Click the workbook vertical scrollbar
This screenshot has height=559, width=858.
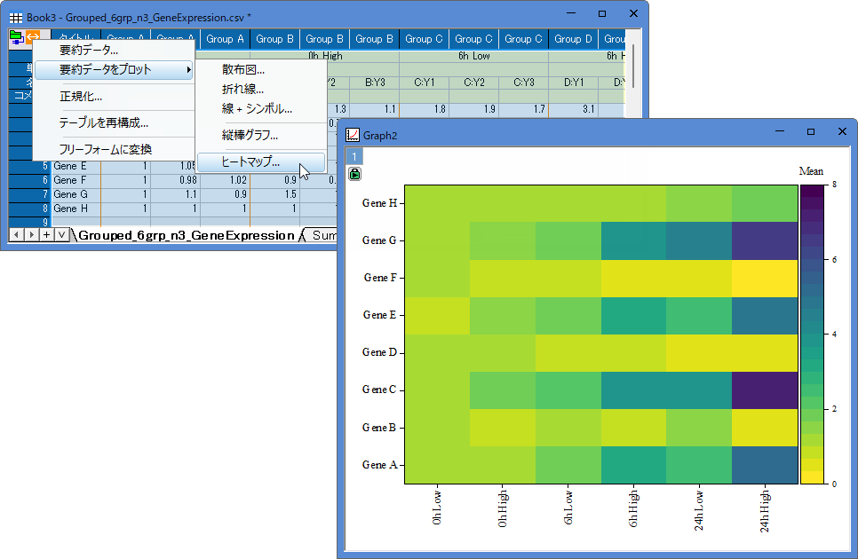tap(633, 74)
